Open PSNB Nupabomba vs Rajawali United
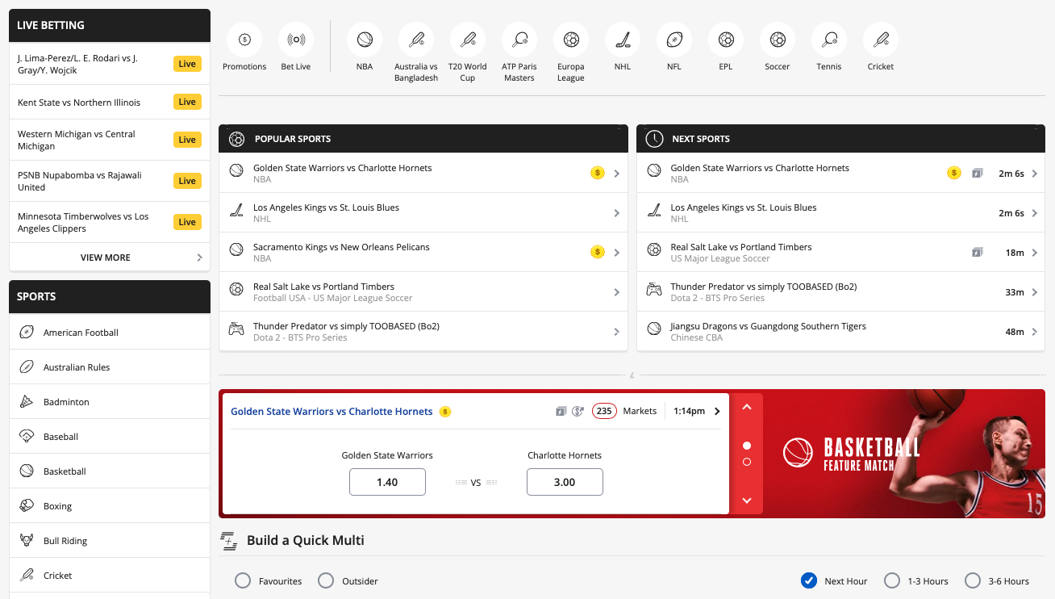Image resolution: width=1055 pixels, height=599 pixels. click(110, 181)
